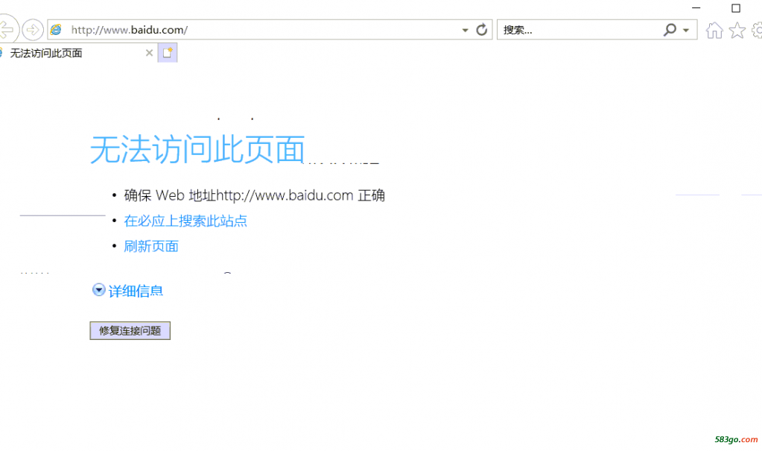
Task: Click the 修复连接问题 button
Action: pos(130,331)
